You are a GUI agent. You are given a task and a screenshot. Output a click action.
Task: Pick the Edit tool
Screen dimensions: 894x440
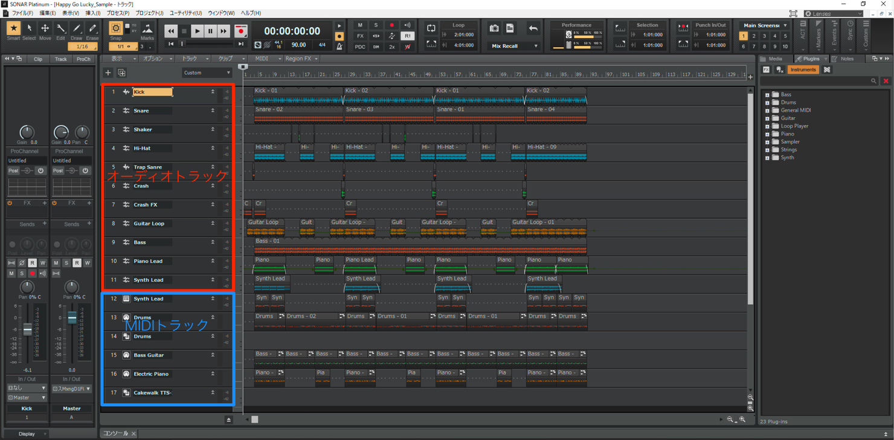[x=60, y=28]
